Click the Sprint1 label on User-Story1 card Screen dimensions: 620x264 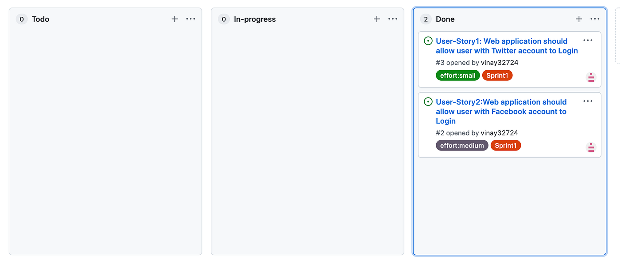coord(497,75)
